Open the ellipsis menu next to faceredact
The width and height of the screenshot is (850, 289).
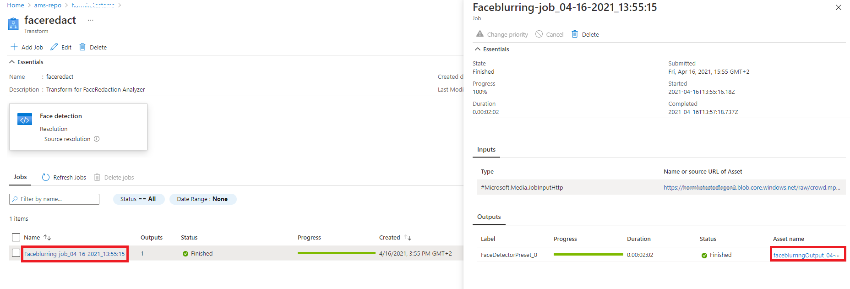point(91,20)
